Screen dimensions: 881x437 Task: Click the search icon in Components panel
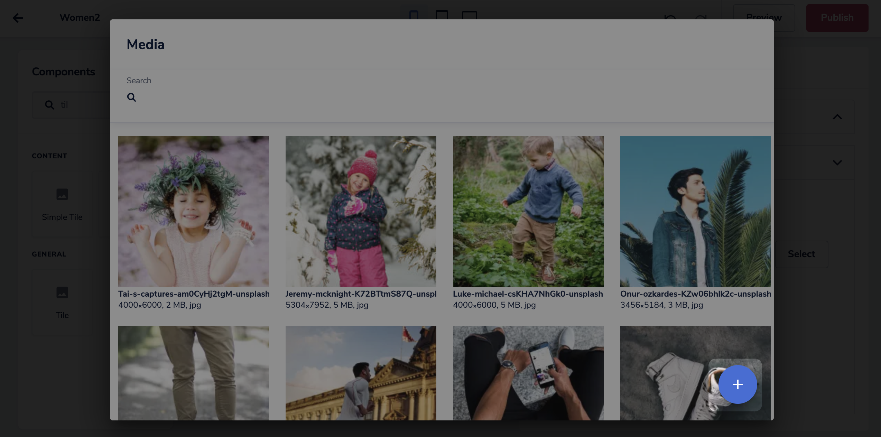click(50, 105)
